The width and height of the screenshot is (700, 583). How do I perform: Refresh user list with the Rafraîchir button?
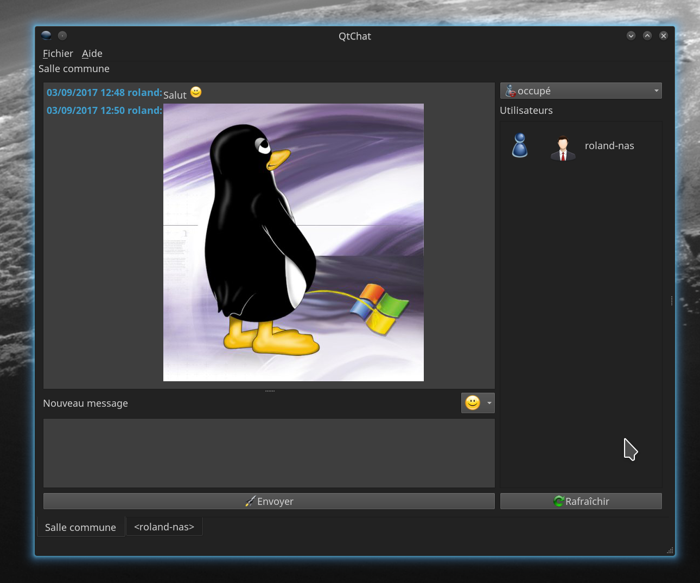[581, 501]
